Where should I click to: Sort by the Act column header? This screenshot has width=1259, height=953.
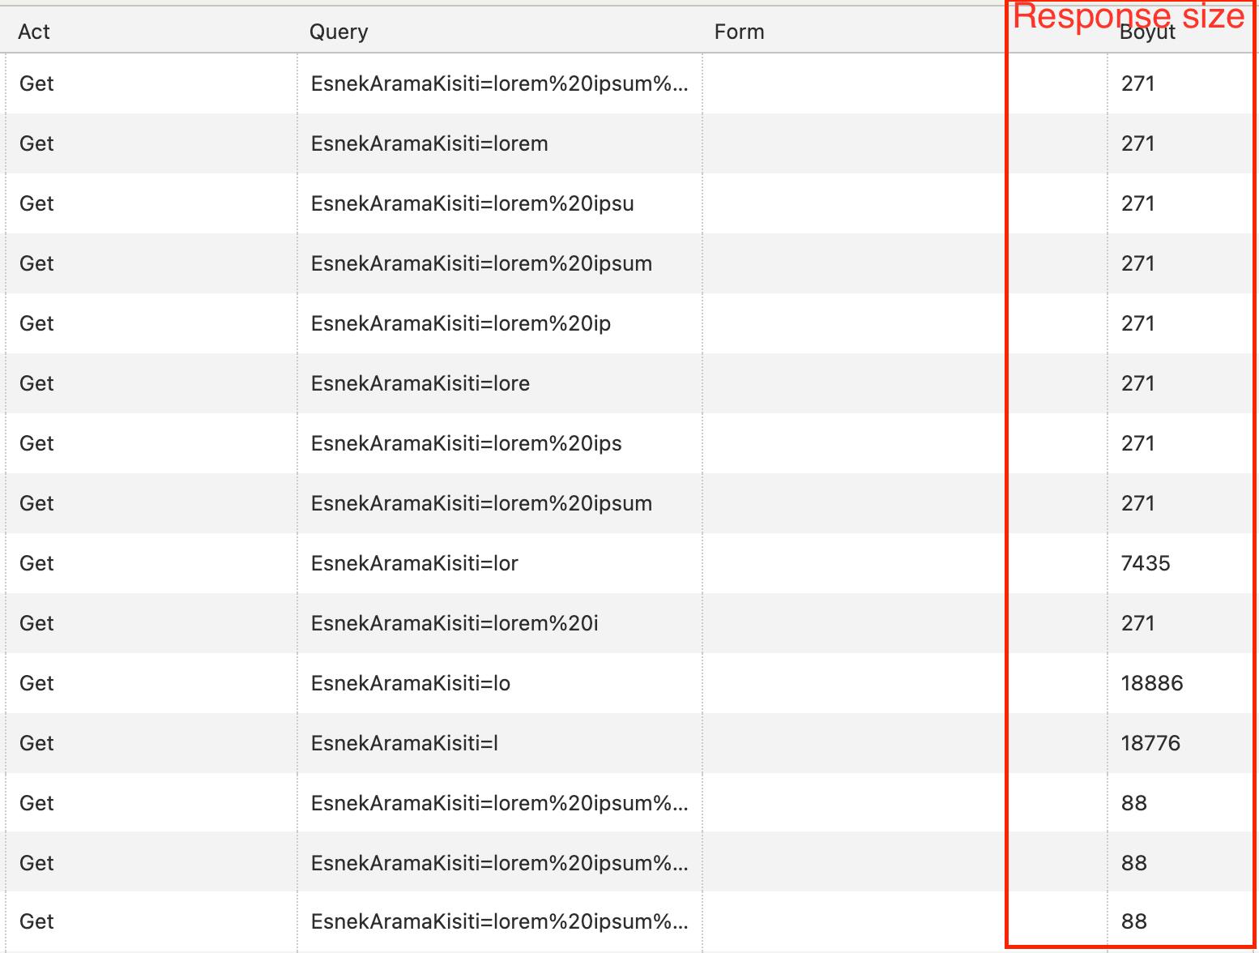point(34,32)
